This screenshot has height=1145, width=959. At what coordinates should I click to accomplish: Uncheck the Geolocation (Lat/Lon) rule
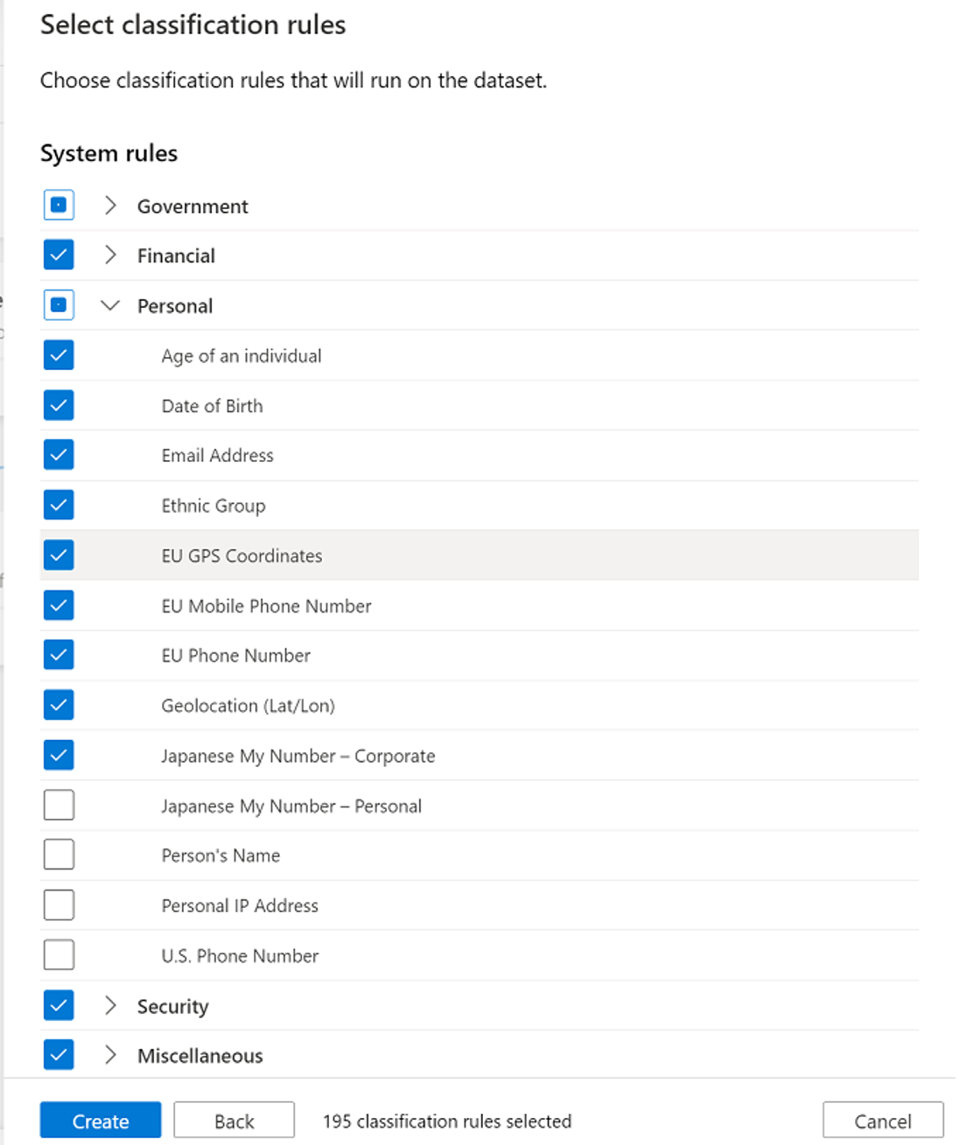(58, 705)
